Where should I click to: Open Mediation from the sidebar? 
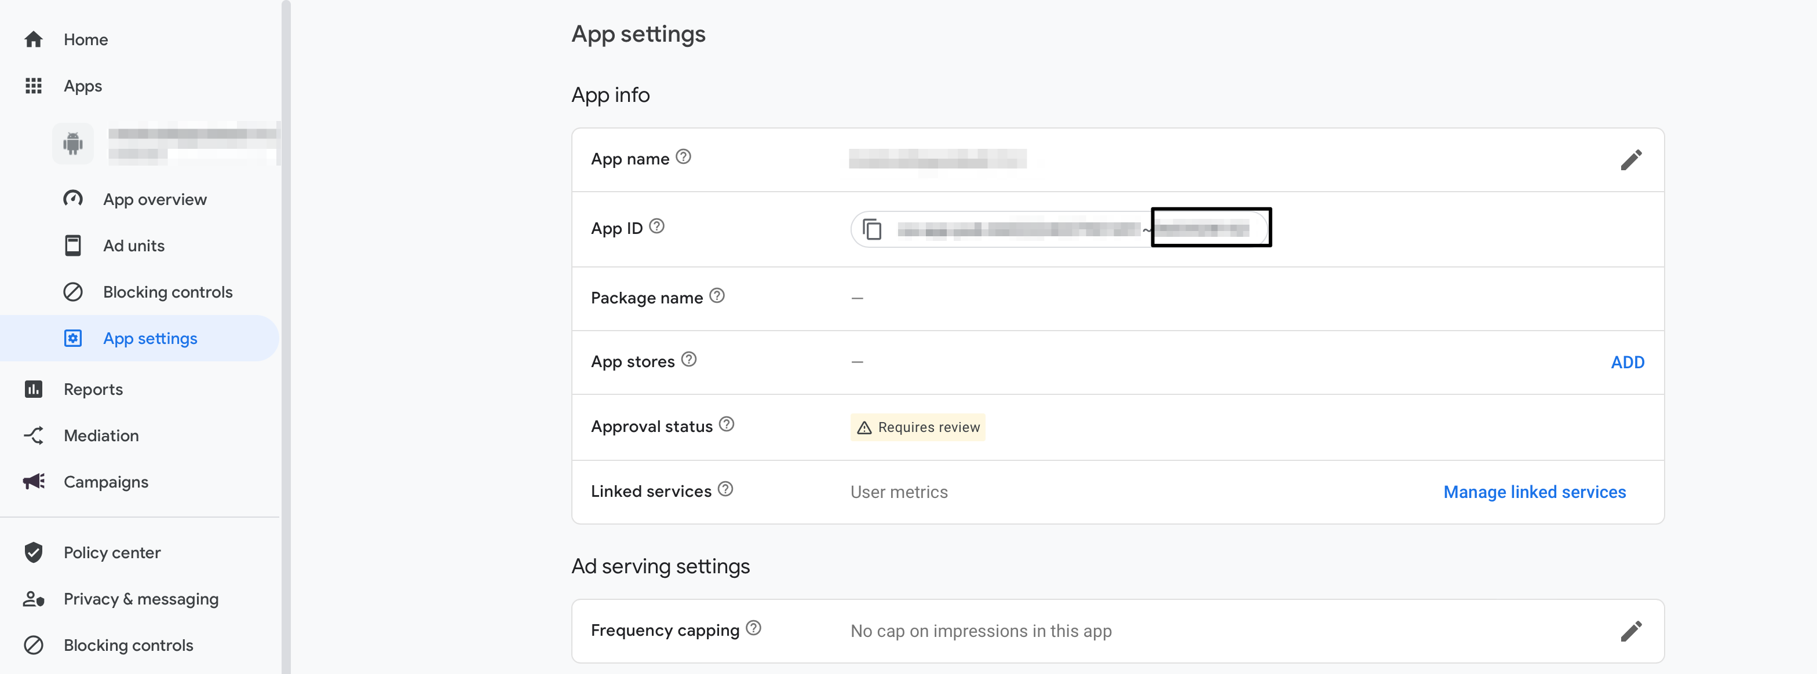101,435
